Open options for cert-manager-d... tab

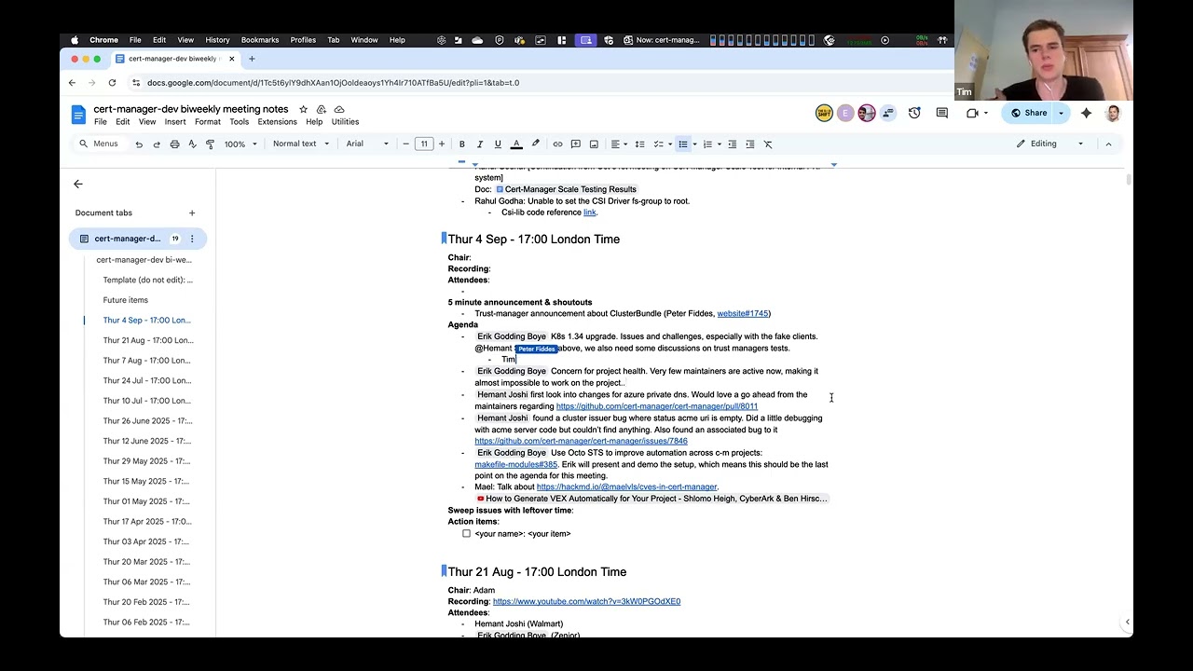point(192,239)
